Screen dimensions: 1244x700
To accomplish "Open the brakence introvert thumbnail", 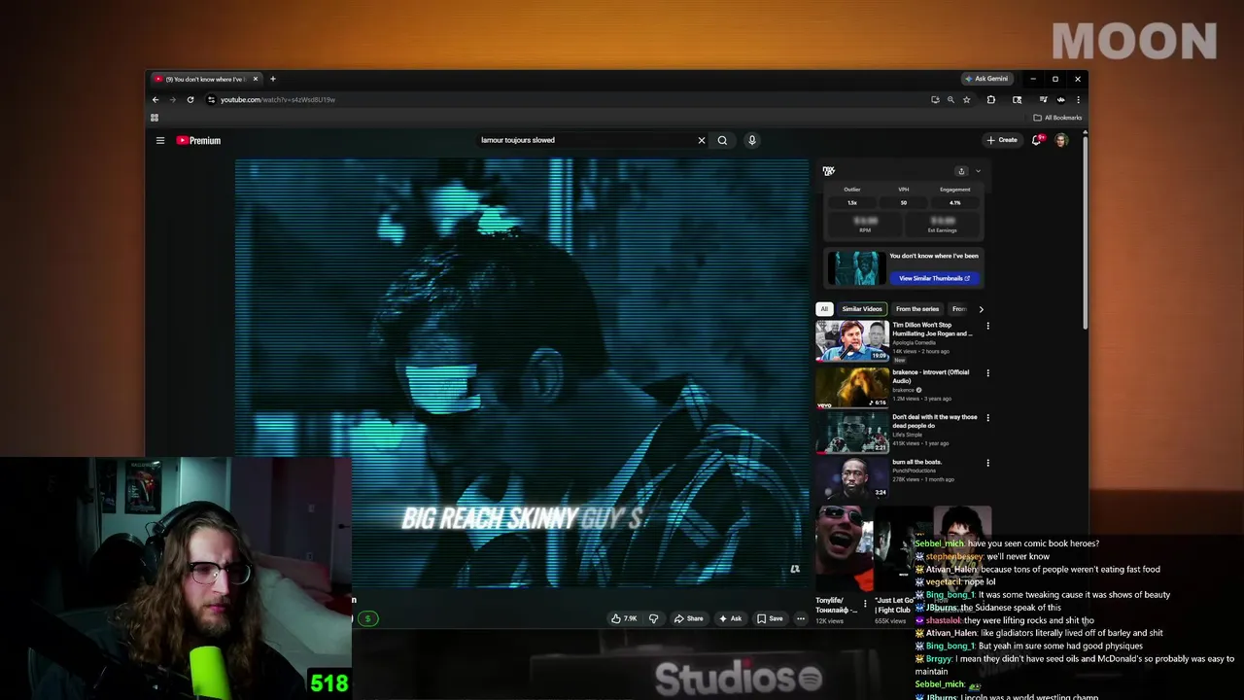I will click(852, 387).
